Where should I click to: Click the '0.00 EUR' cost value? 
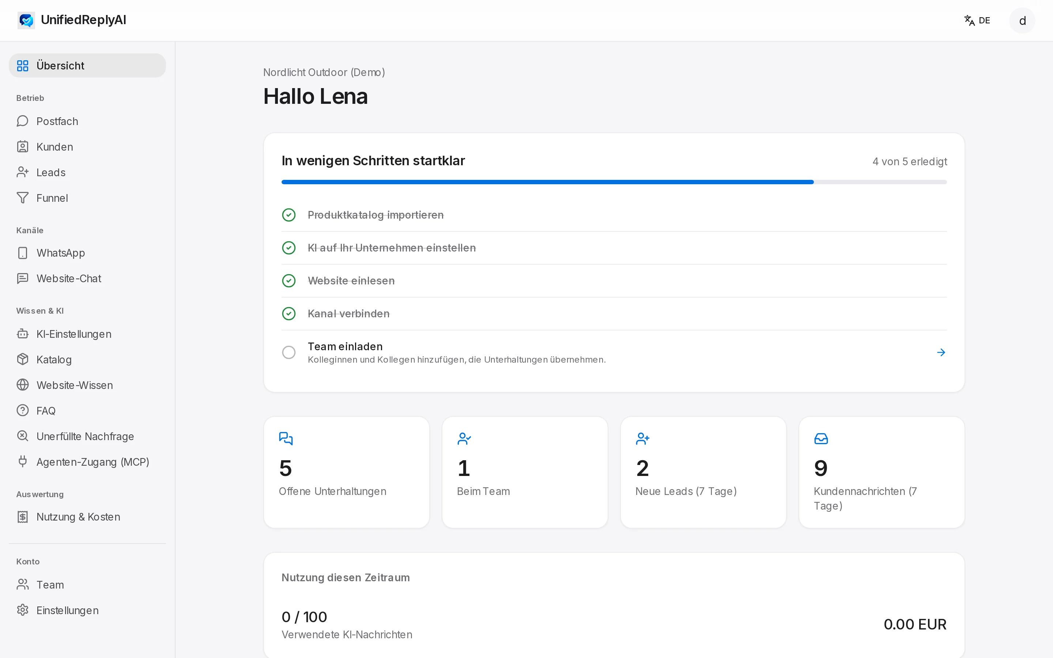click(915, 624)
